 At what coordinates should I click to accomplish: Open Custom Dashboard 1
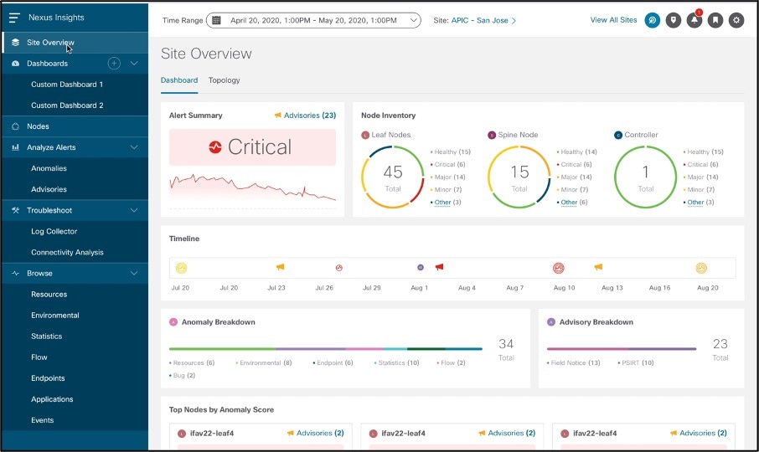(x=67, y=85)
